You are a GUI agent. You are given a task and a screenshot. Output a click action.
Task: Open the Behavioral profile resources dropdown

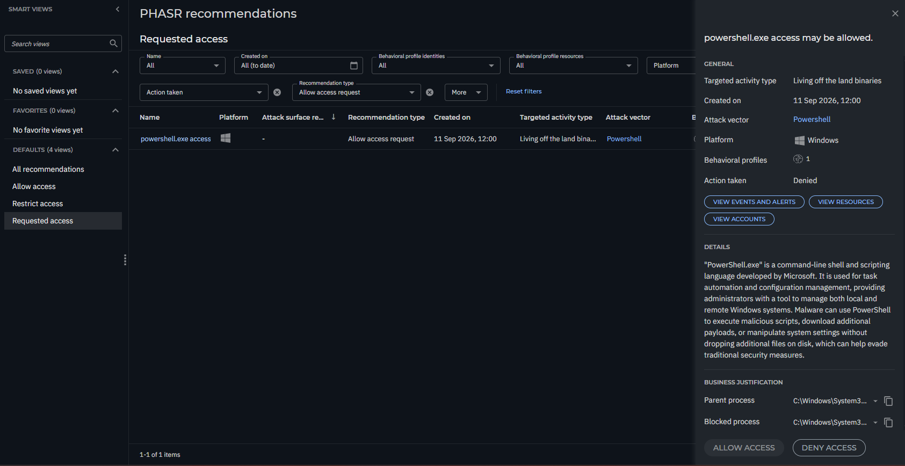click(574, 65)
